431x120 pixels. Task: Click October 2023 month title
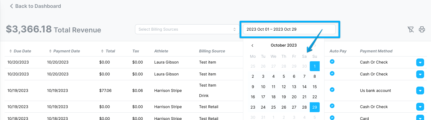pos(284,45)
